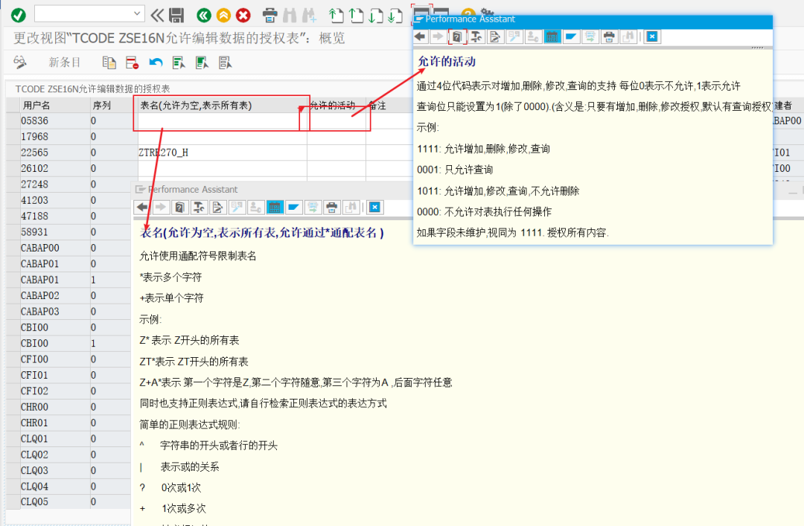Select the row marker for user 22565
The image size is (804, 526).
[13, 153]
